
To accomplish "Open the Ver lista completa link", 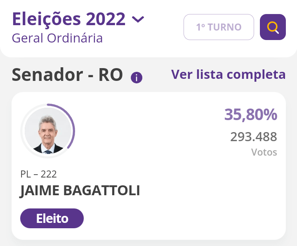I will pos(228,75).
